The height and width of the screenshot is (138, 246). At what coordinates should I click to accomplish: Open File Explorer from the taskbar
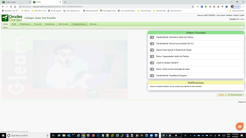(x=64, y=135)
